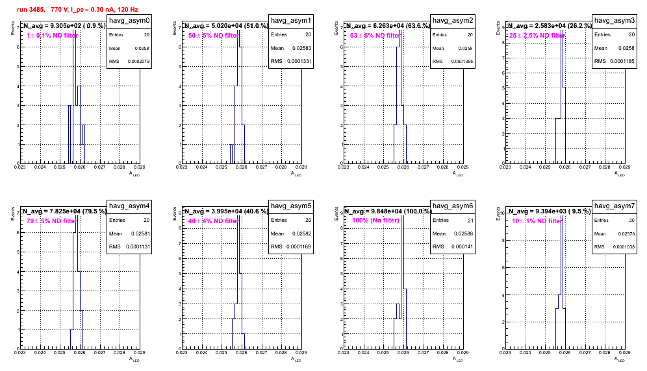Image resolution: width=647 pixels, height=371 pixels.
Task: Click RMS 0.0001331 in havg_asym1 stats
Action: click(291, 61)
